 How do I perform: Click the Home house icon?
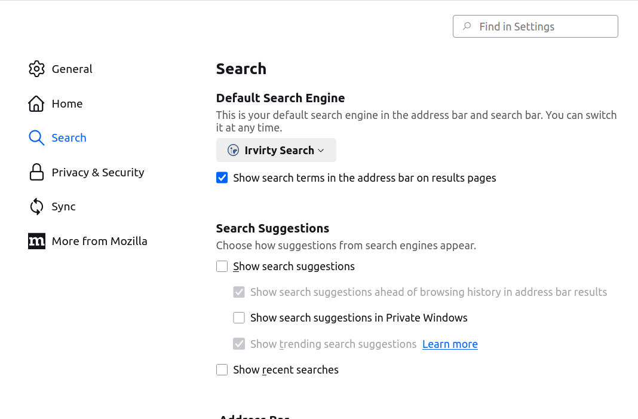pos(36,103)
